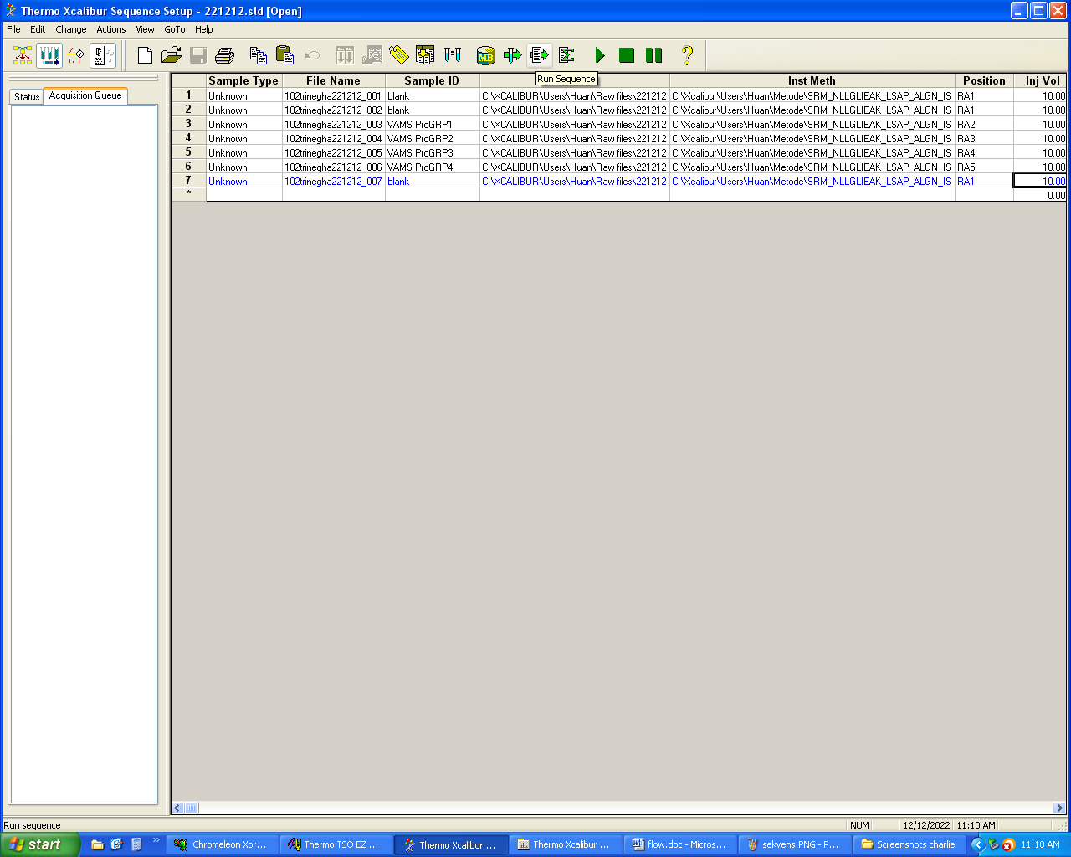Open sekvens.PNG Paint window from taskbar
The width and height of the screenshot is (1071, 857).
pyautogui.click(x=793, y=844)
